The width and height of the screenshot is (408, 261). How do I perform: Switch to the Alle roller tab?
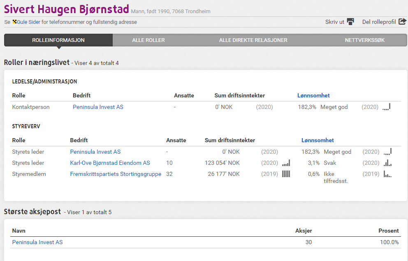point(148,40)
